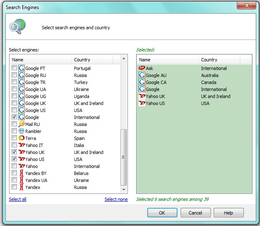Check the Terra checkbox
Screen dimensions: 262x226
tap(14, 138)
